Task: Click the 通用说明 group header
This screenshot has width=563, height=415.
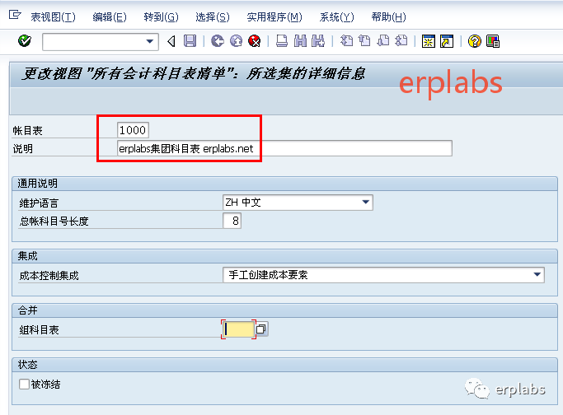Action: click(x=284, y=184)
